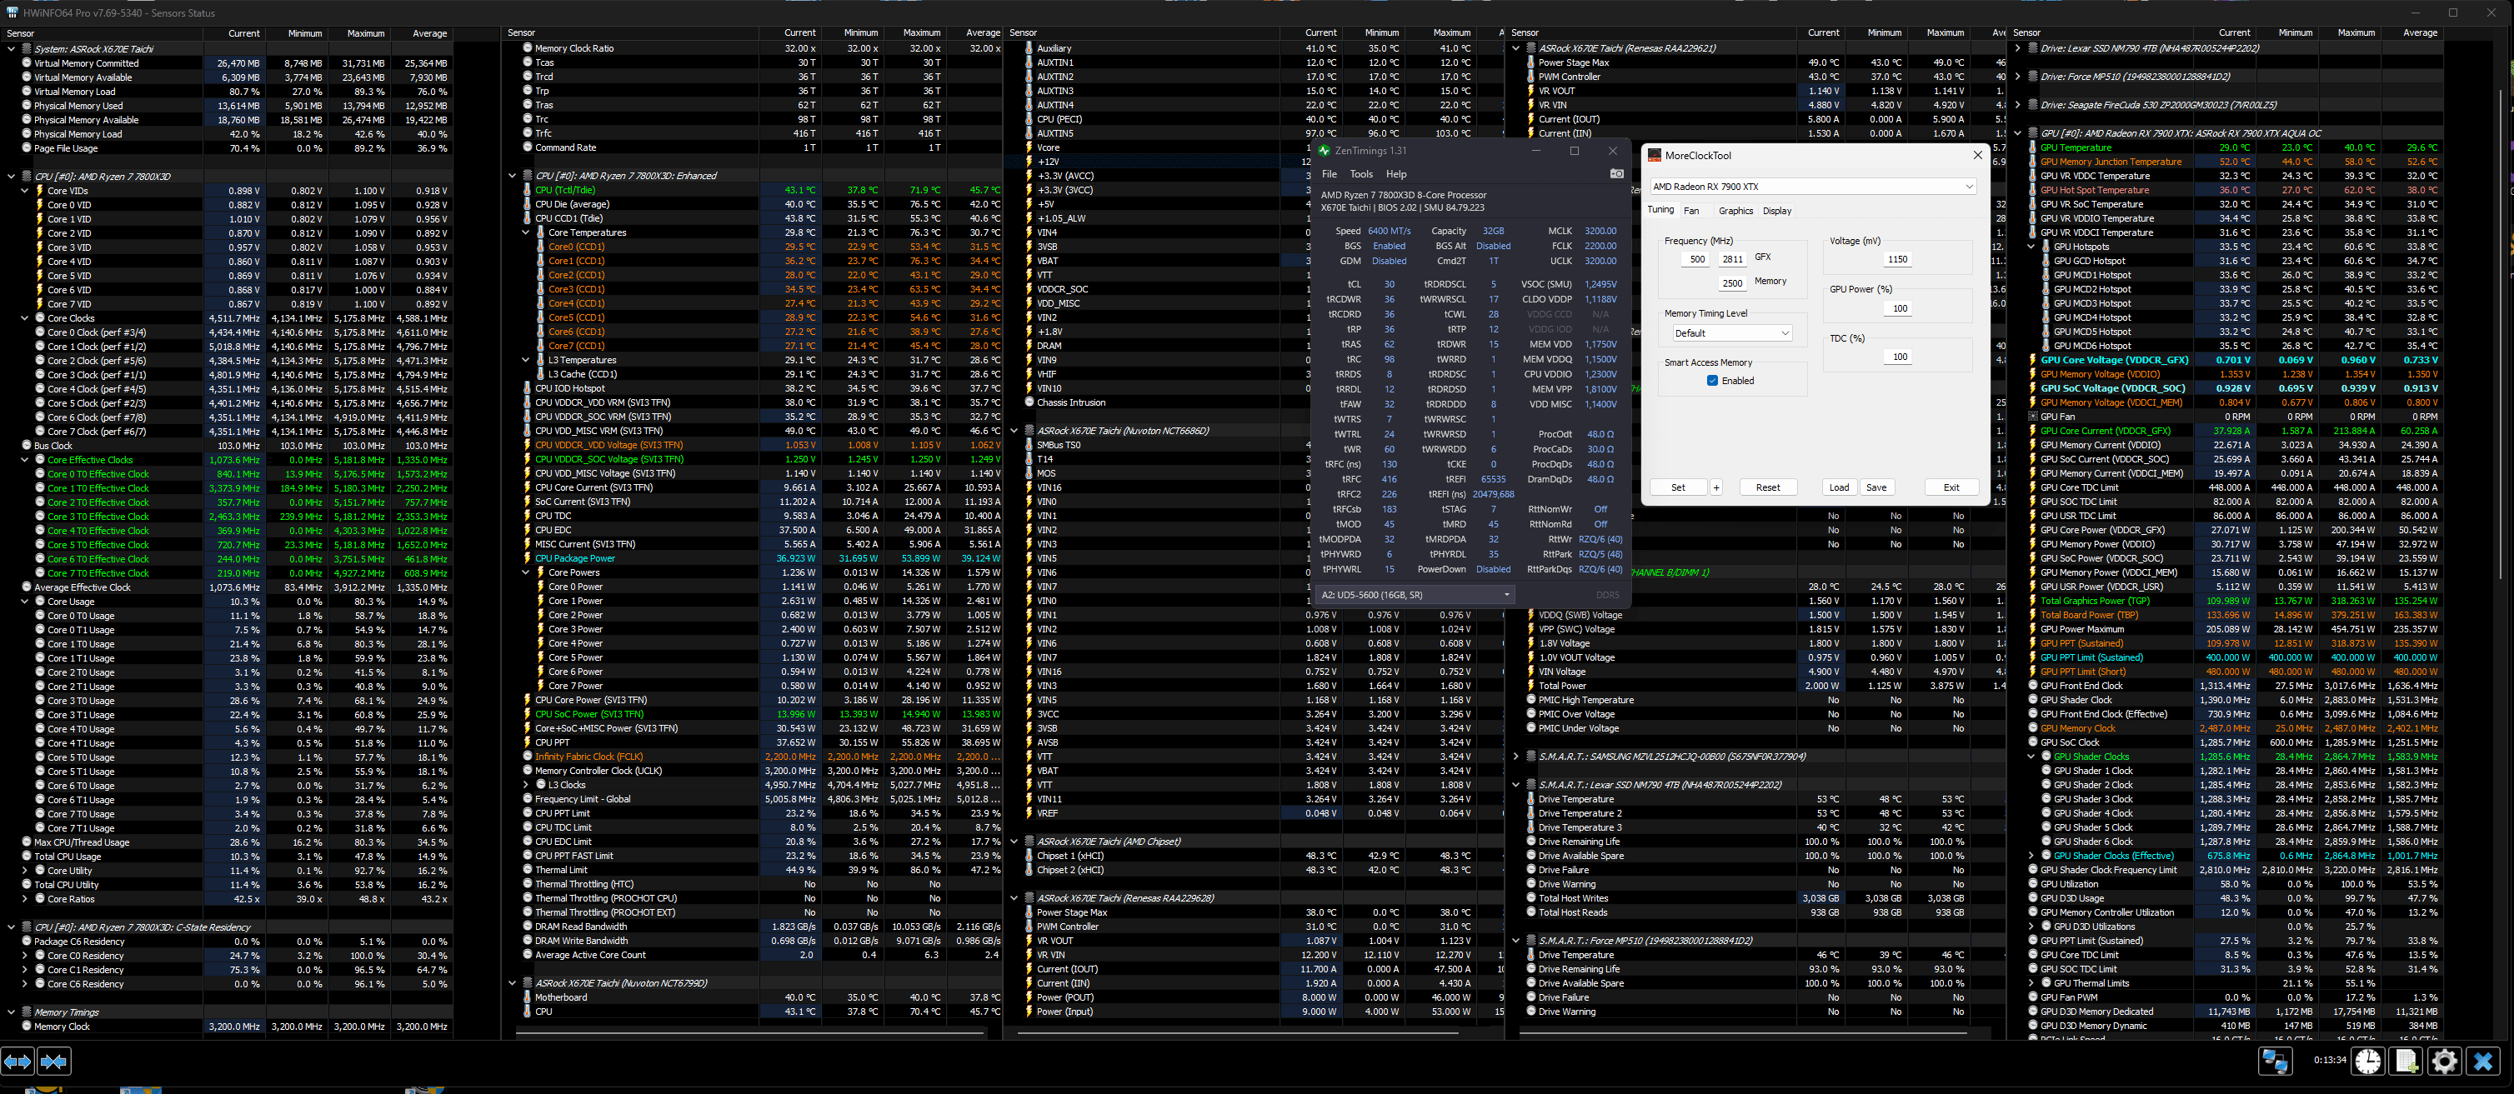Open the network connection icon in HWiNFO toolbar
Viewport: 2514px width, 1094px height.
tap(2275, 1061)
